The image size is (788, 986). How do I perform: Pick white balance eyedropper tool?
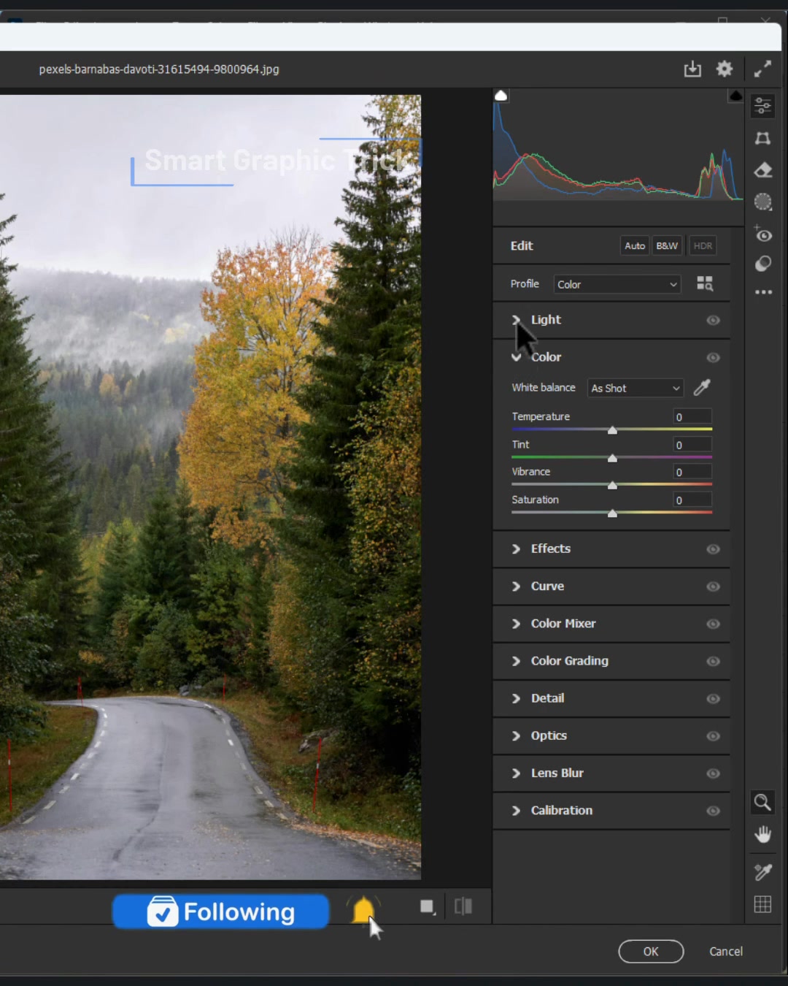702,388
